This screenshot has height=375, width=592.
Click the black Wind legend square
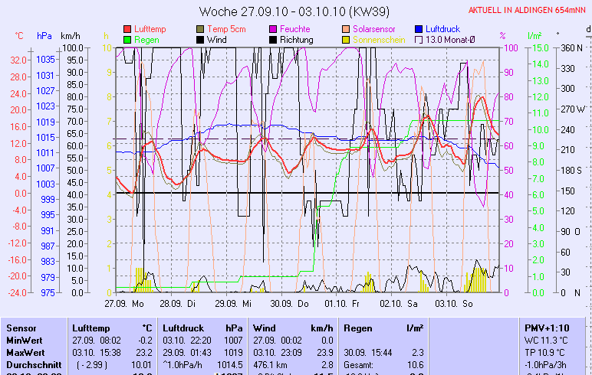200,39
